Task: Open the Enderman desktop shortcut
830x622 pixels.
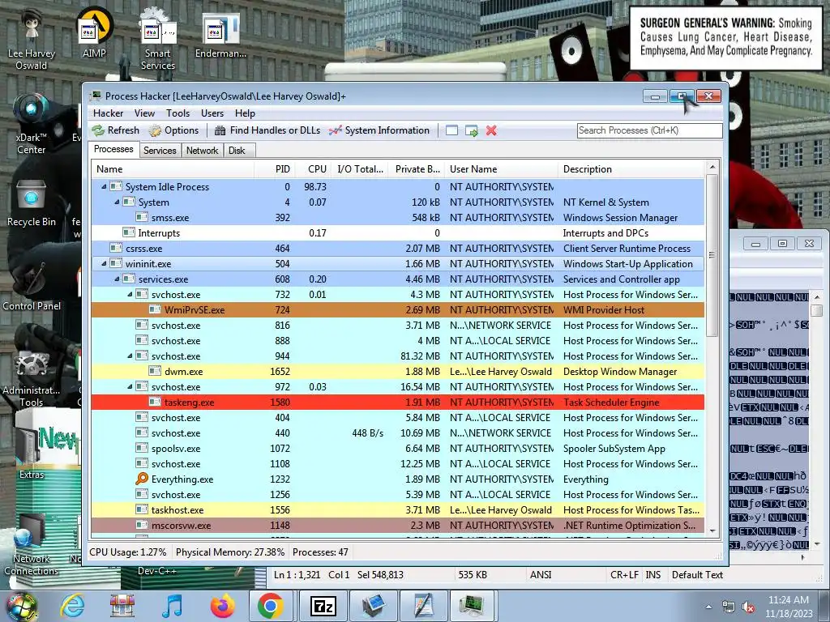Action: click(x=220, y=35)
